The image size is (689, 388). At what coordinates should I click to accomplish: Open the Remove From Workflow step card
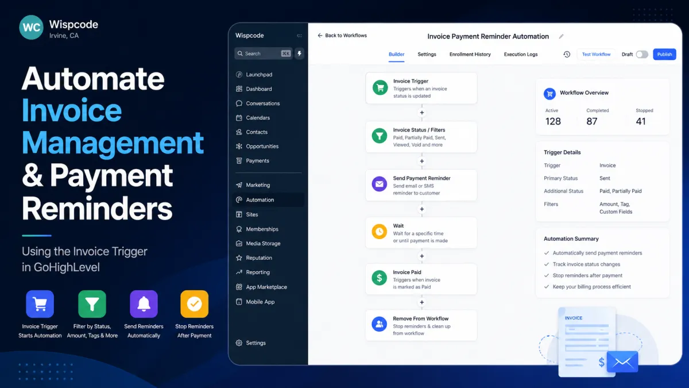pos(421,325)
